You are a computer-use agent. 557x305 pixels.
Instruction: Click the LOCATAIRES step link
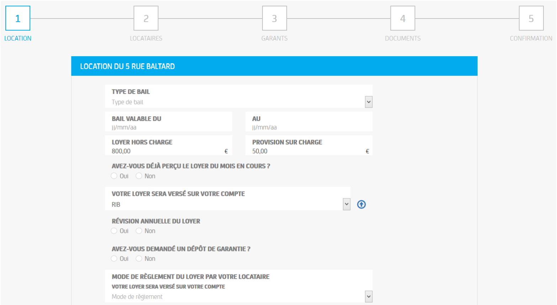(146, 38)
